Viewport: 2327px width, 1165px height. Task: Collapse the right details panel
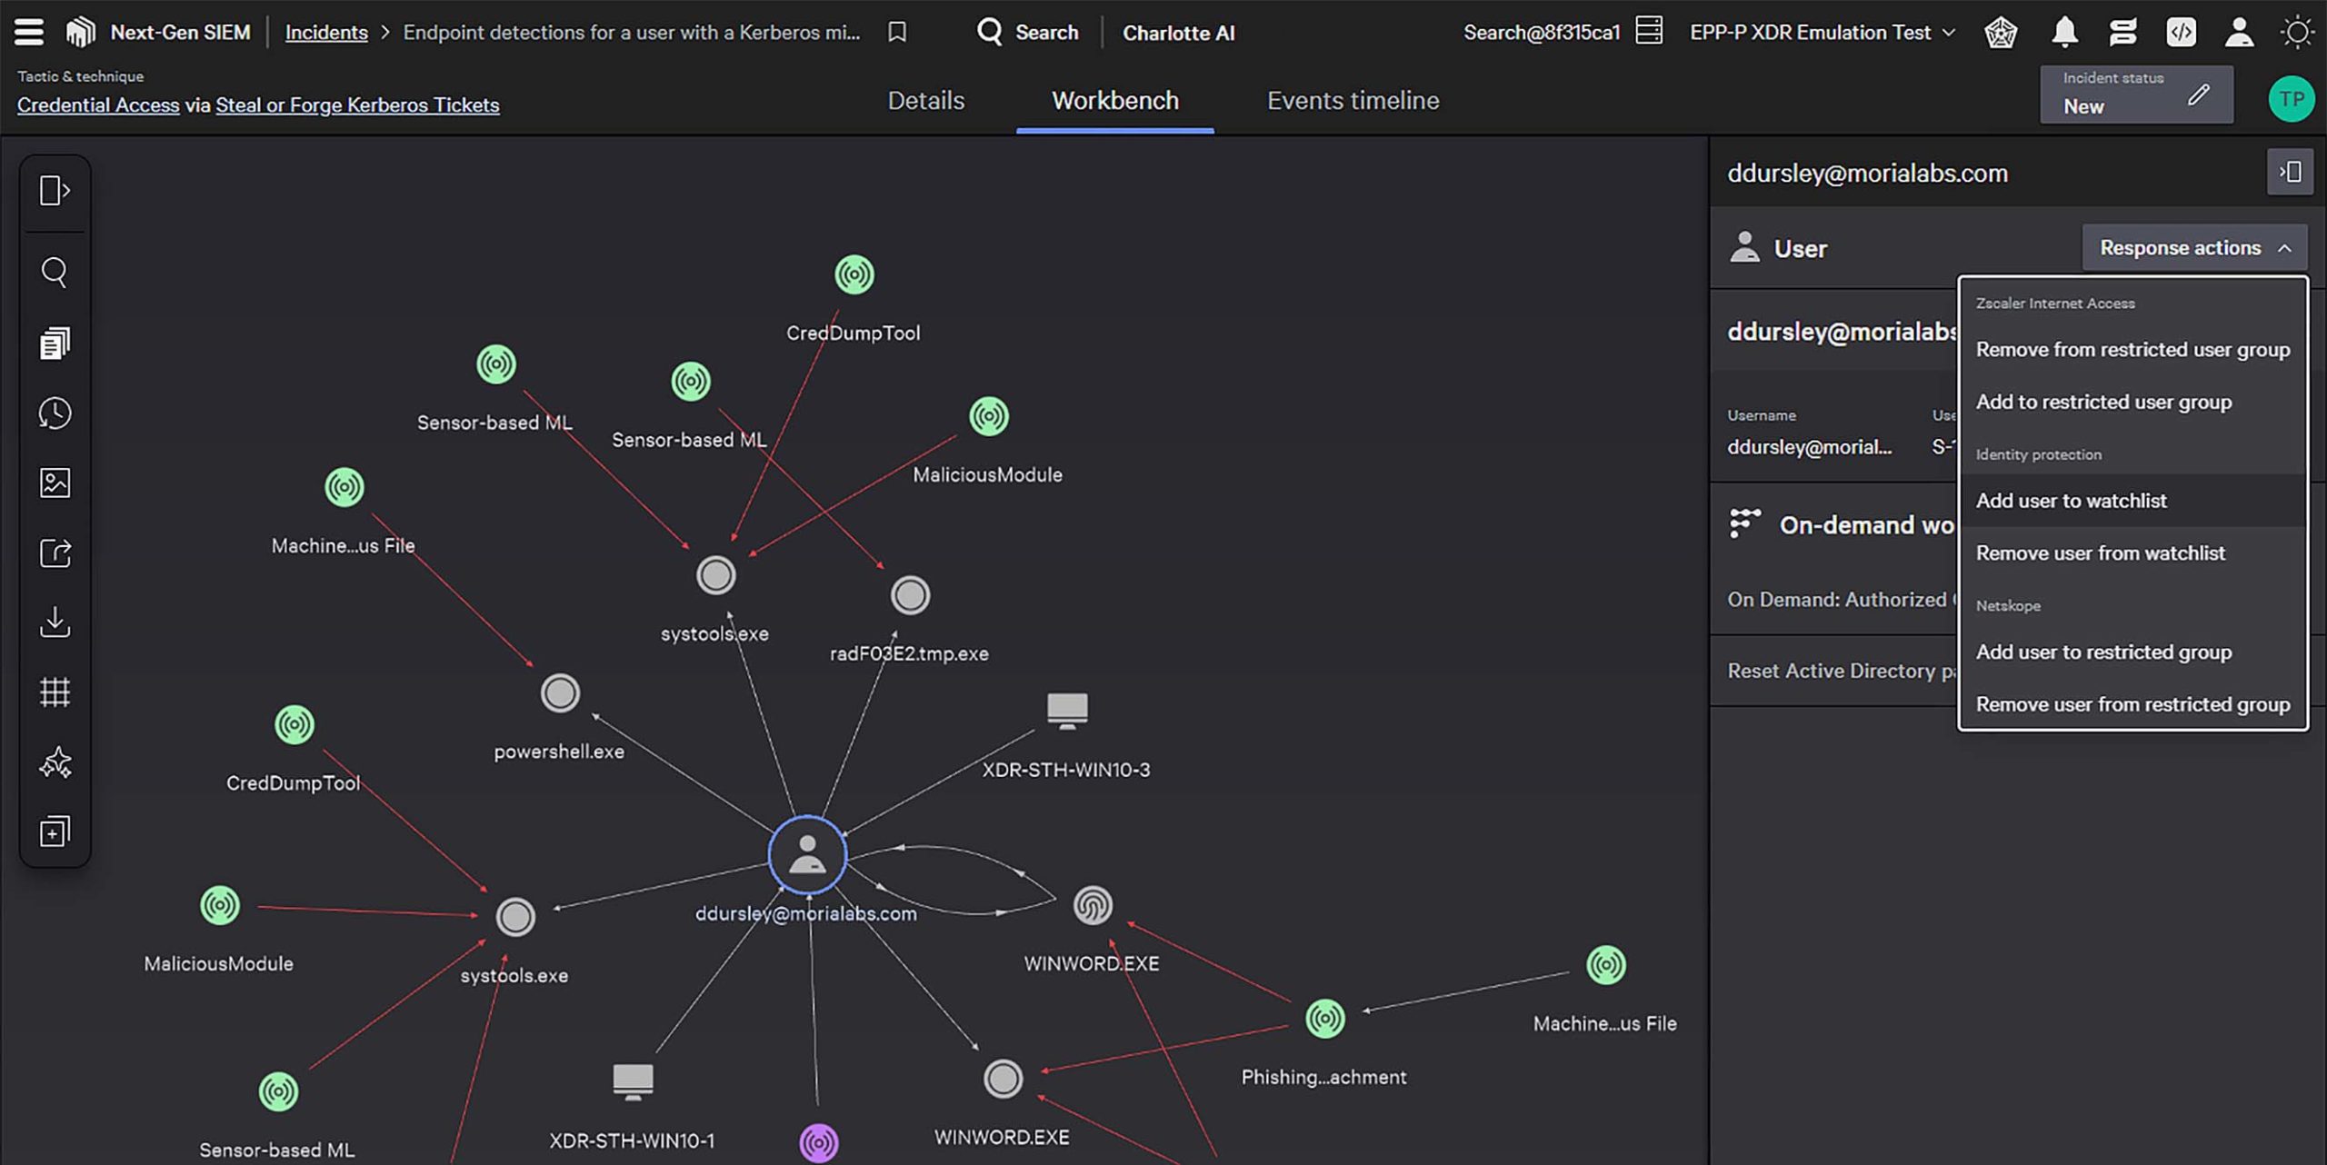(x=2289, y=172)
